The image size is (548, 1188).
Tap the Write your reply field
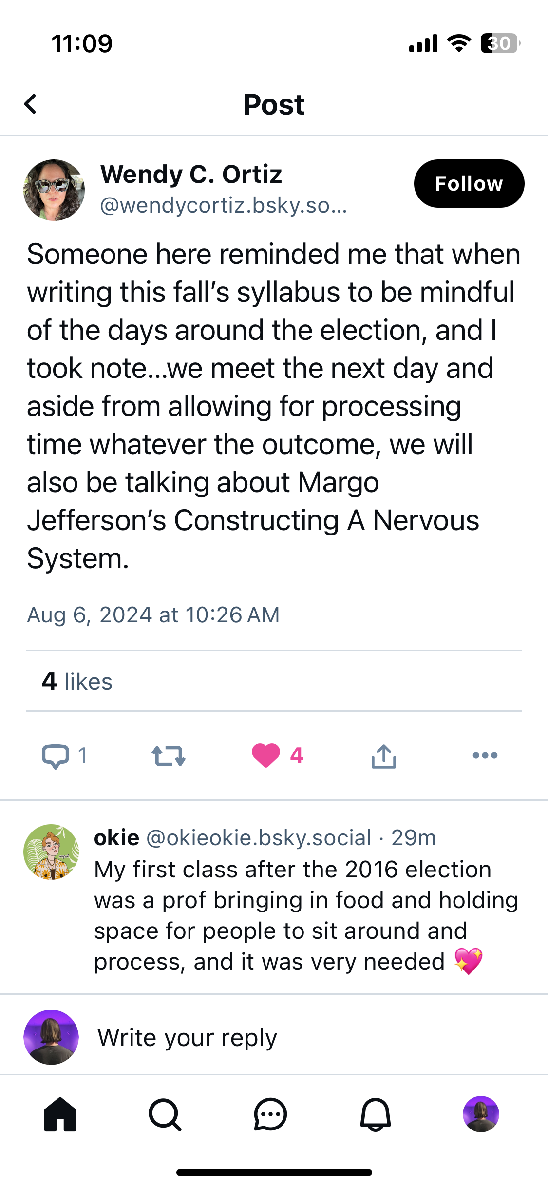(188, 1037)
